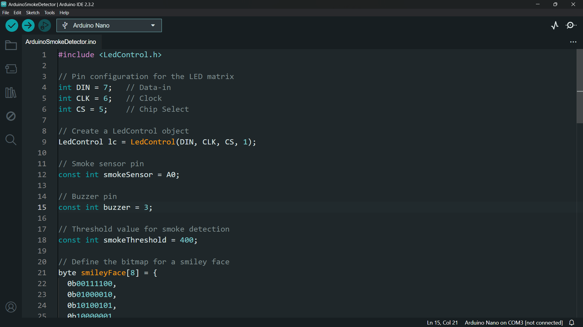Click the Ln 15, Col 21 status indicator
Viewport: 583px width, 327px height.
coord(442,323)
